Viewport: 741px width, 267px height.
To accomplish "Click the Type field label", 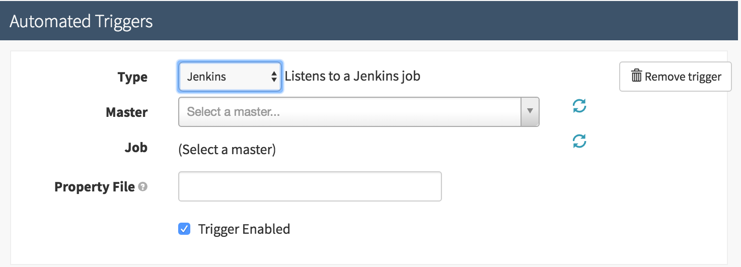I will pyautogui.click(x=132, y=77).
